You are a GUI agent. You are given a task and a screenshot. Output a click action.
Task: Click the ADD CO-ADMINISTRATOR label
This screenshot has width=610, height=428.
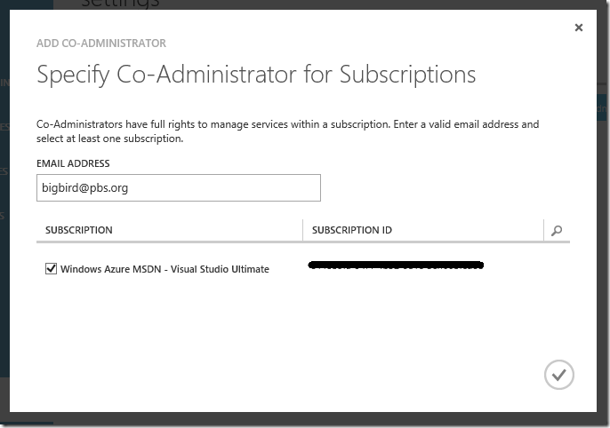[101, 44]
